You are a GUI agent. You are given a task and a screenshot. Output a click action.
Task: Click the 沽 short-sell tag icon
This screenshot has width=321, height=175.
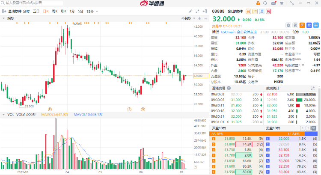[255, 11]
